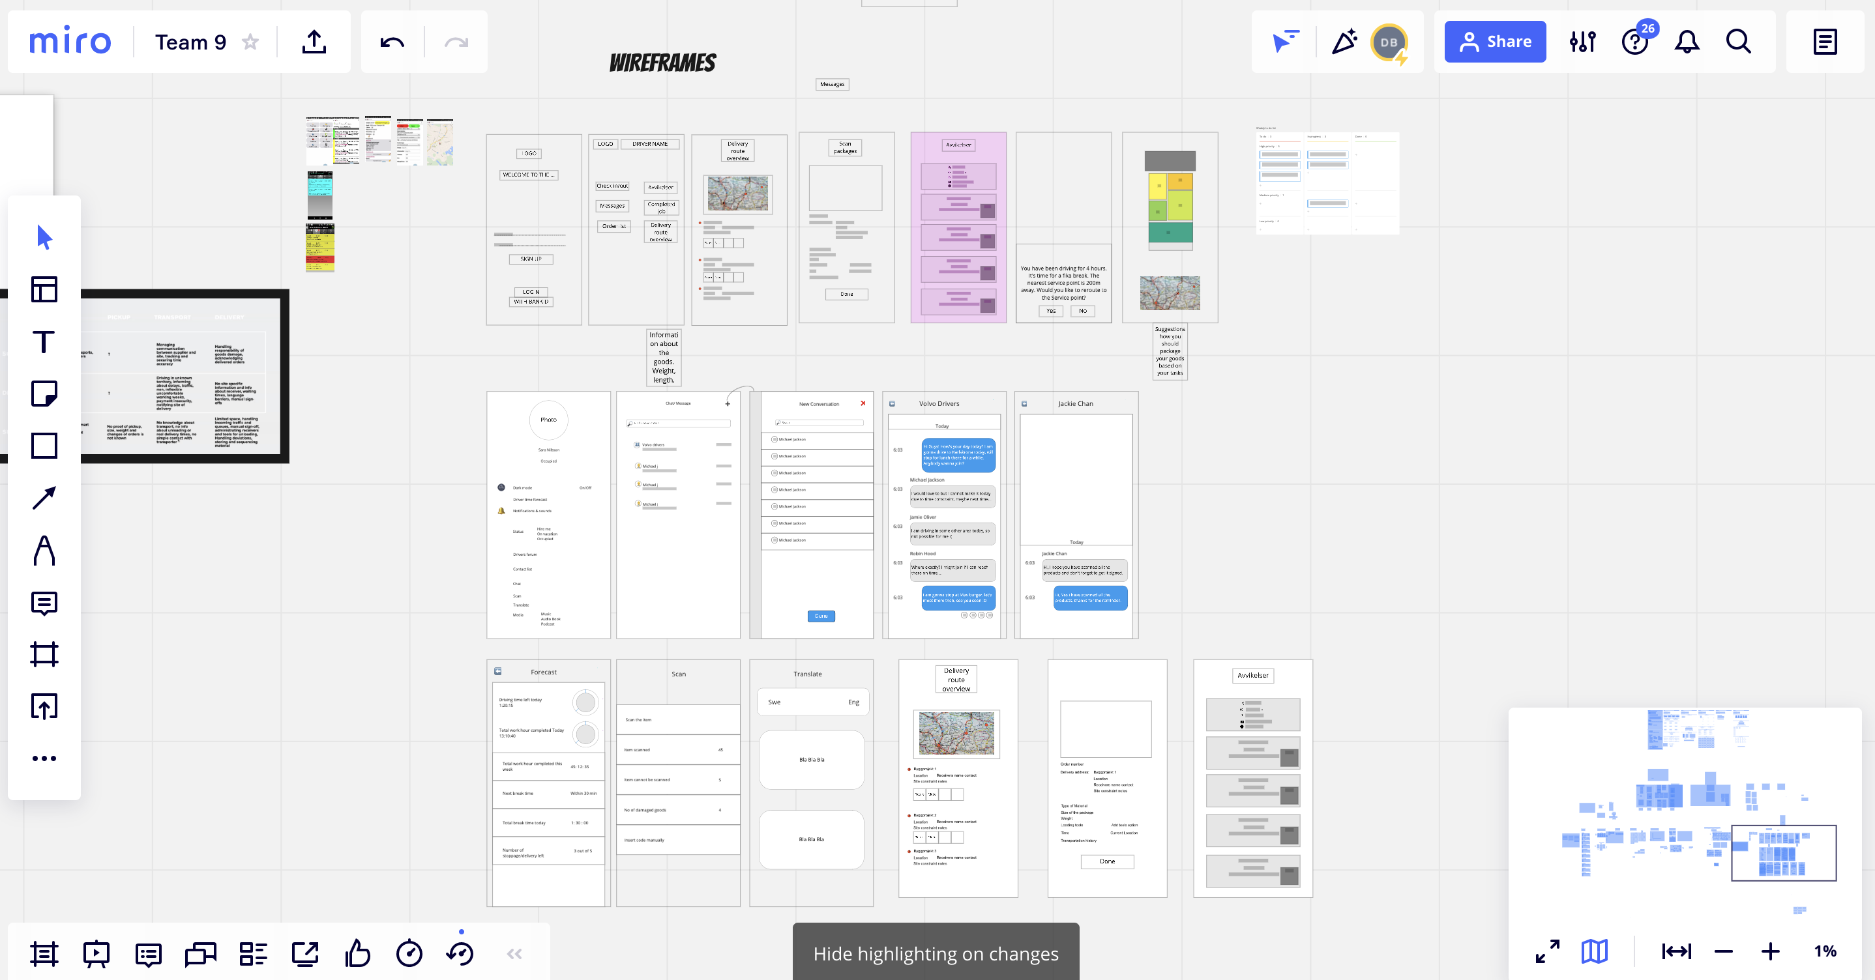The height and width of the screenshot is (980, 1875).
Task: Select the Shape rectangle tool
Action: coord(44,445)
